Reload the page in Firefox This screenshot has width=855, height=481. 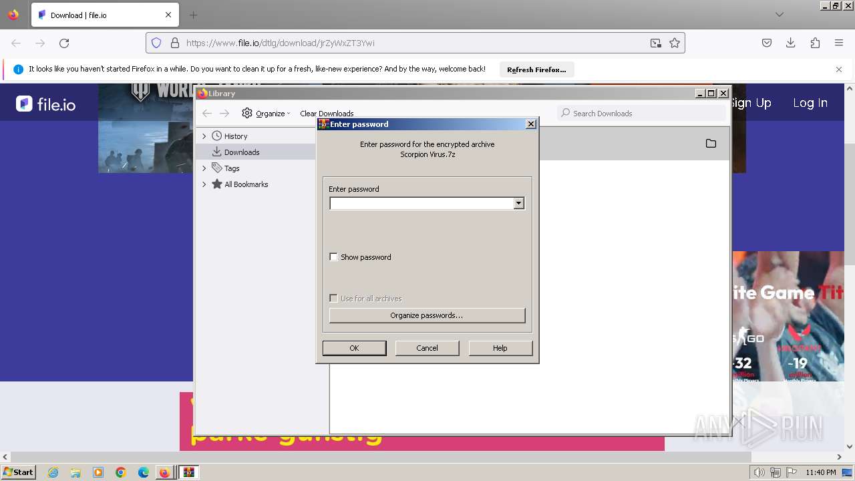pos(64,43)
